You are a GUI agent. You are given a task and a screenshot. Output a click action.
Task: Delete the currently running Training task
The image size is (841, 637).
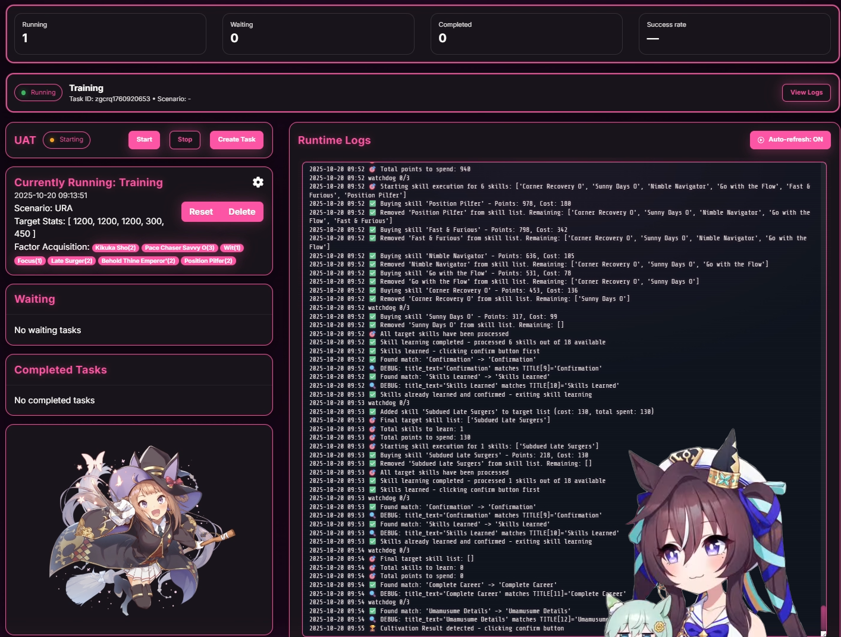click(242, 212)
